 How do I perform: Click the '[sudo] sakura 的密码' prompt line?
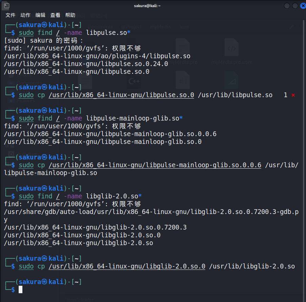(43, 41)
